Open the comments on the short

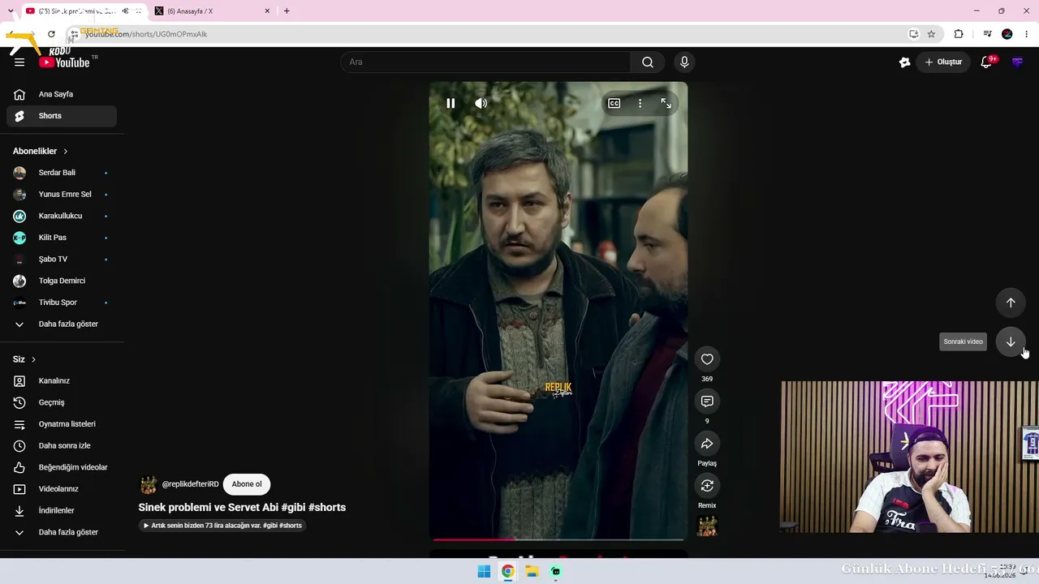(x=707, y=401)
